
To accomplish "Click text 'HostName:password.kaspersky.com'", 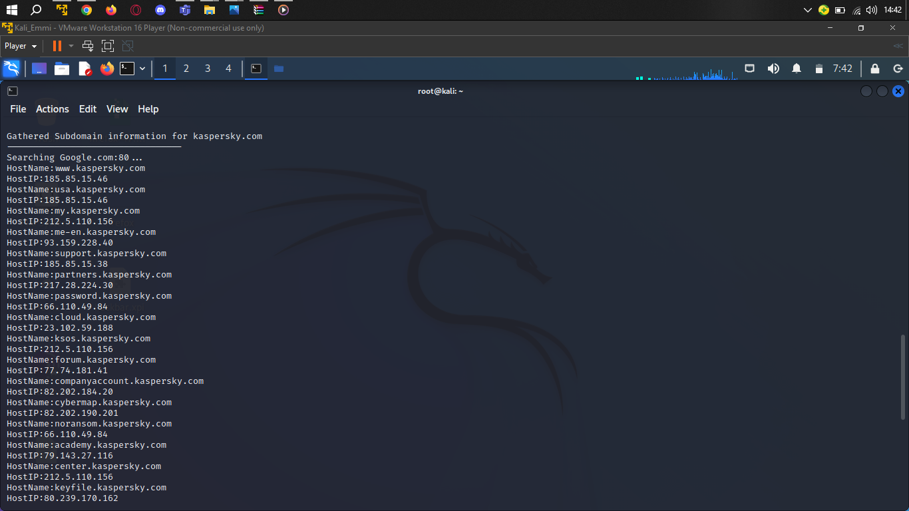I will [x=89, y=296].
